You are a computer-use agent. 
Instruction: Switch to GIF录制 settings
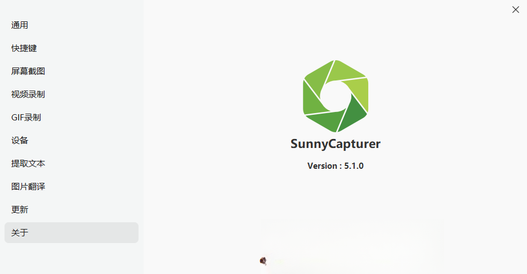coord(72,118)
